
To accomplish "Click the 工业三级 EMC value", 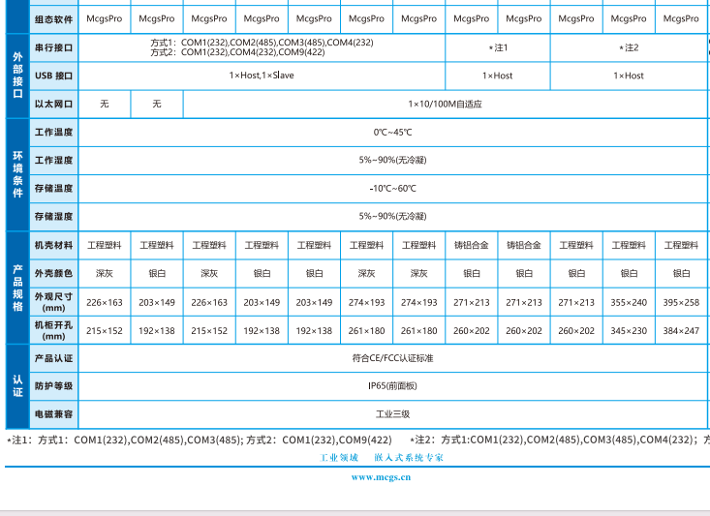I will (x=392, y=414).
